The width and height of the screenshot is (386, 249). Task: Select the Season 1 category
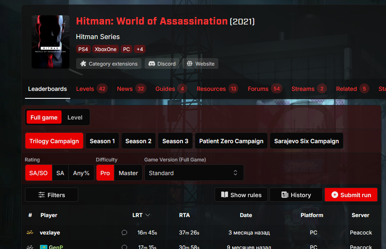[102, 141]
